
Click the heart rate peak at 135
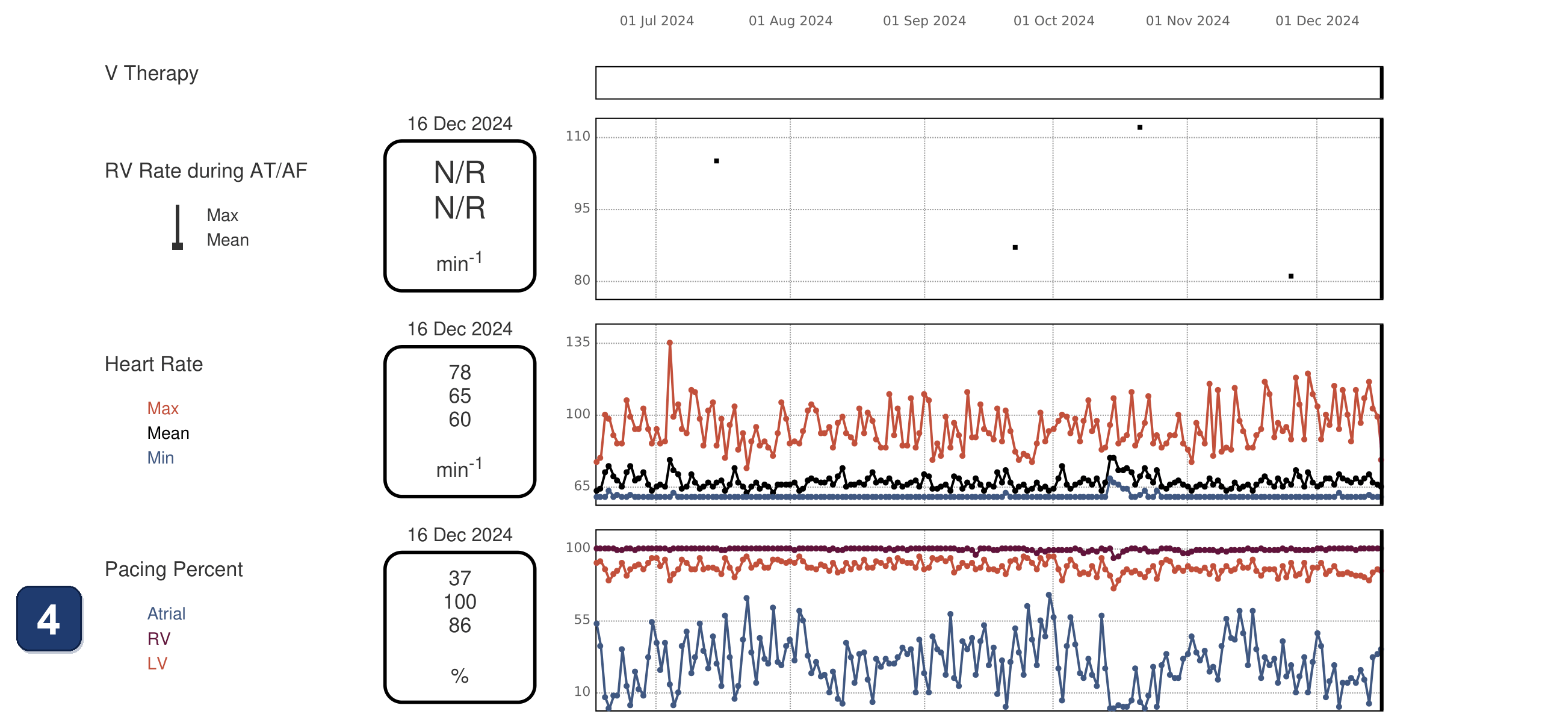coord(669,343)
